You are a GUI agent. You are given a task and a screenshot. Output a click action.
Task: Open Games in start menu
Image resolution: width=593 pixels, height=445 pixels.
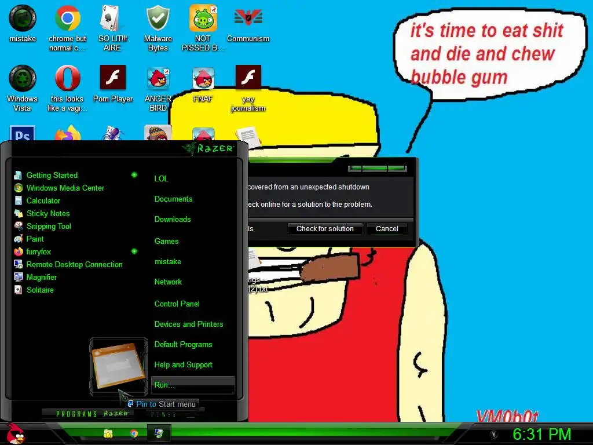(166, 241)
